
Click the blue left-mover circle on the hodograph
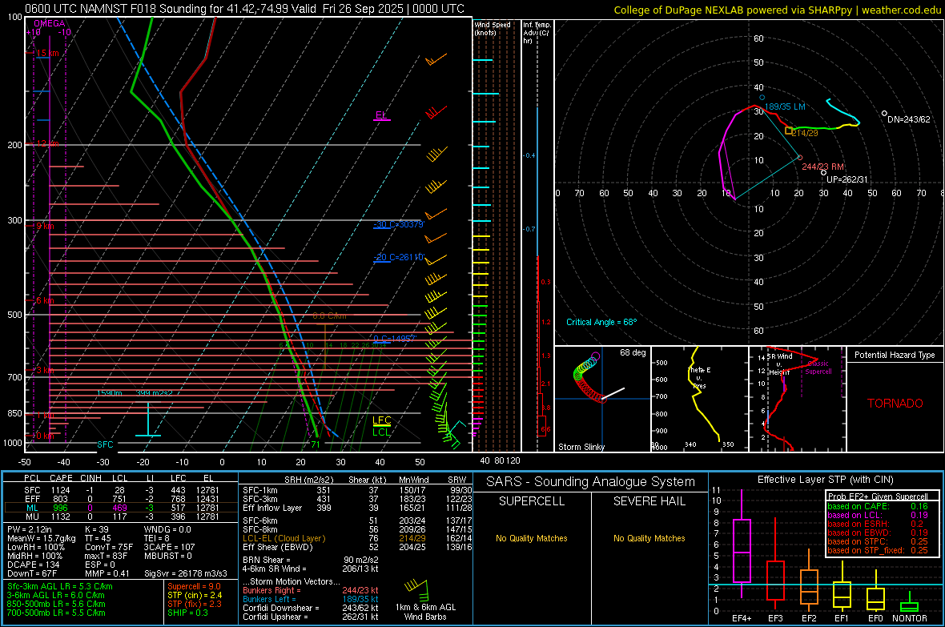pos(762,97)
